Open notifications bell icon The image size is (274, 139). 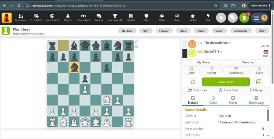pos(221,18)
